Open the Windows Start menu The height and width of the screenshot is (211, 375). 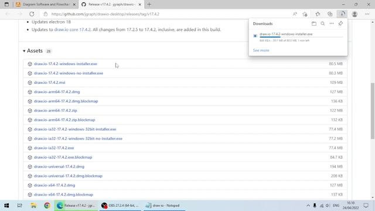pos(6,206)
